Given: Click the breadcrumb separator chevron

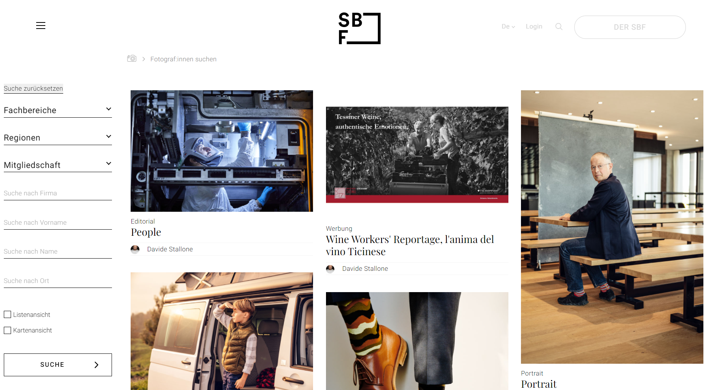Looking at the screenshot, I should (x=144, y=59).
